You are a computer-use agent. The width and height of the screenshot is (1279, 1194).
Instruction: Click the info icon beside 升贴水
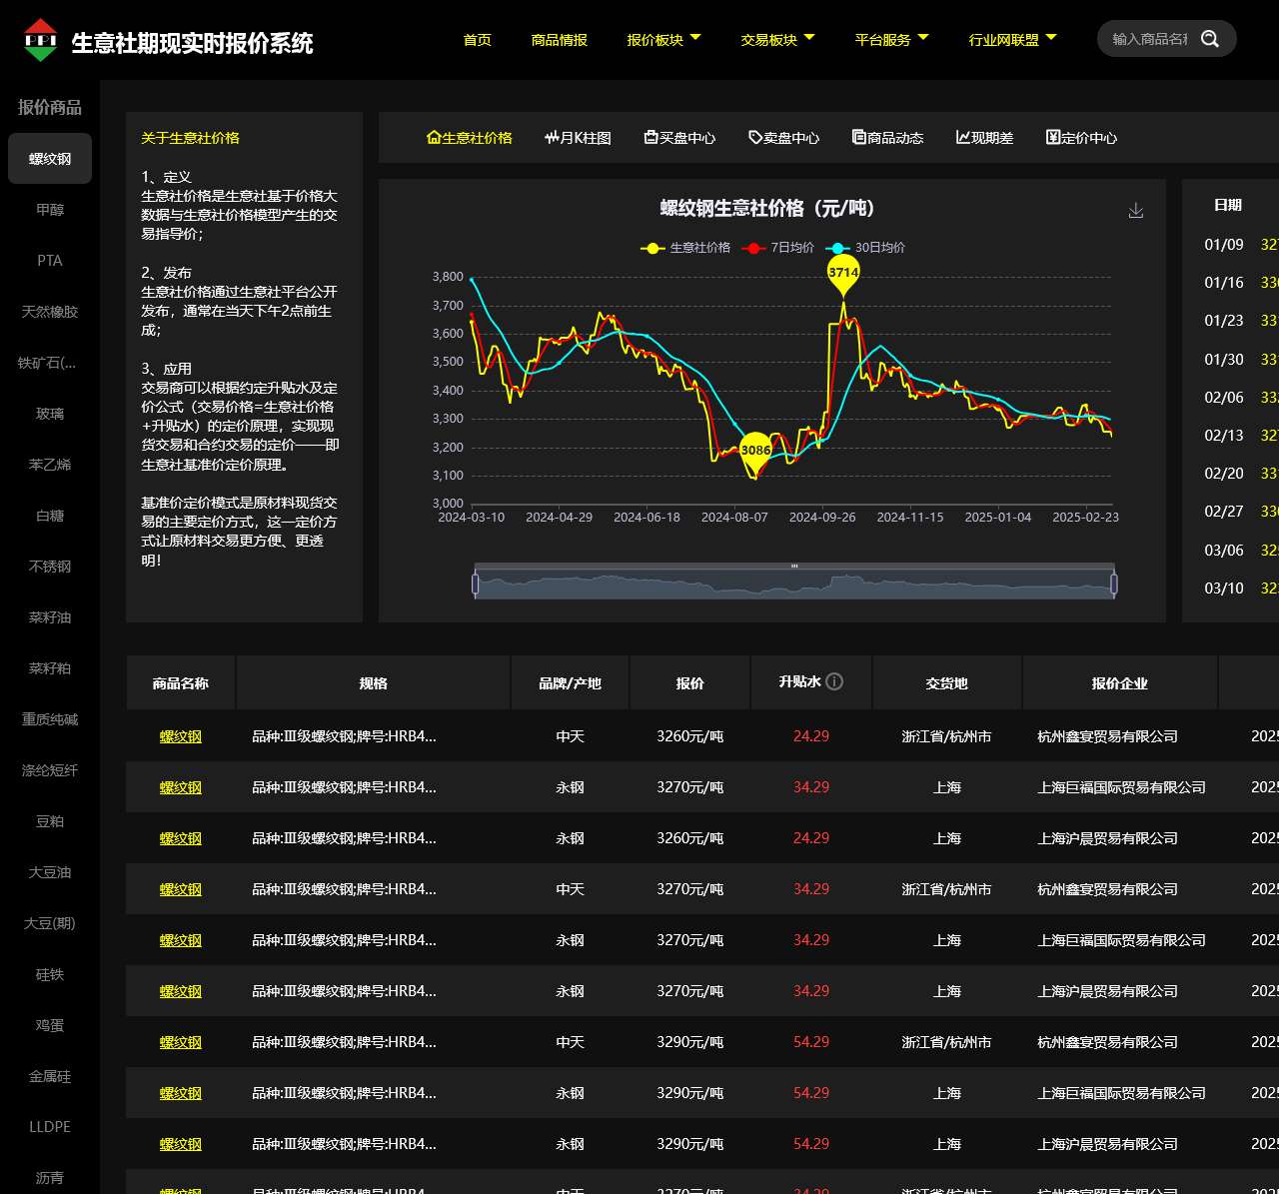tap(834, 681)
